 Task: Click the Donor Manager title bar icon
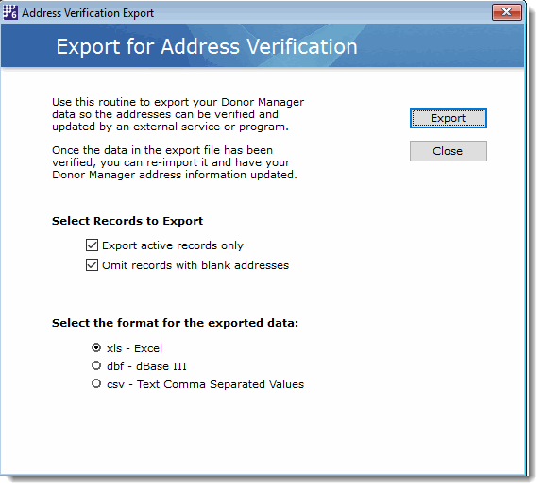(x=10, y=12)
